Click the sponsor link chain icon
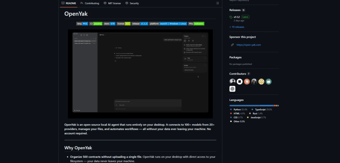Screen dimensions: 340x163 [232, 45]
